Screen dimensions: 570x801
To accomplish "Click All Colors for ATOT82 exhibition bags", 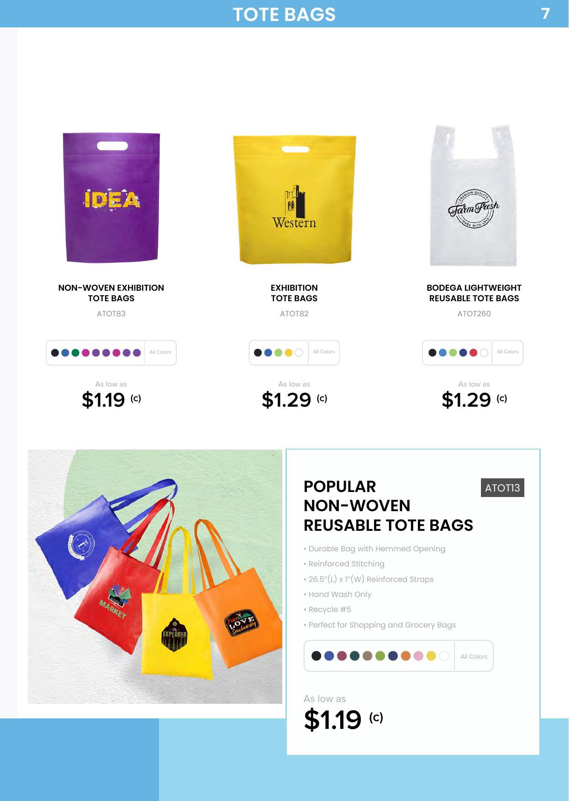I will pos(324,352).
